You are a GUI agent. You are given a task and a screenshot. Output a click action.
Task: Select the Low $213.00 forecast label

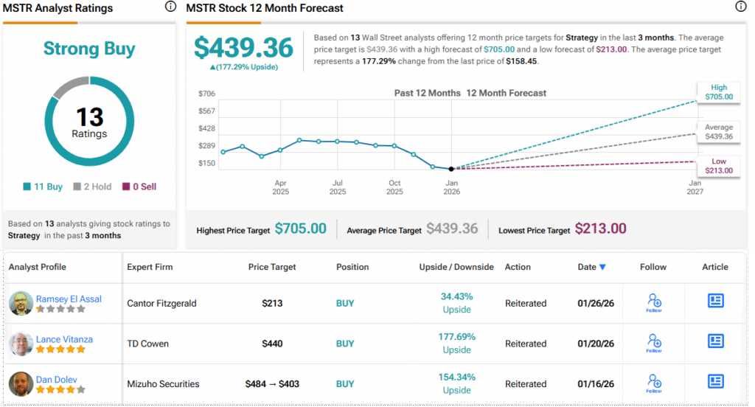(718, 166)
